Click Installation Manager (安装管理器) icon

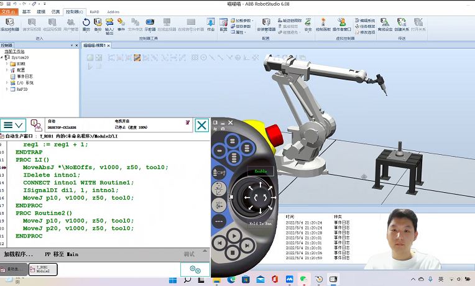(266, 24)
